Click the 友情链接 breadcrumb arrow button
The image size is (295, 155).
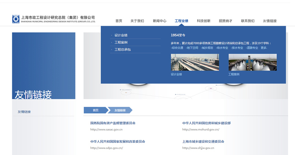coord(120,110)
